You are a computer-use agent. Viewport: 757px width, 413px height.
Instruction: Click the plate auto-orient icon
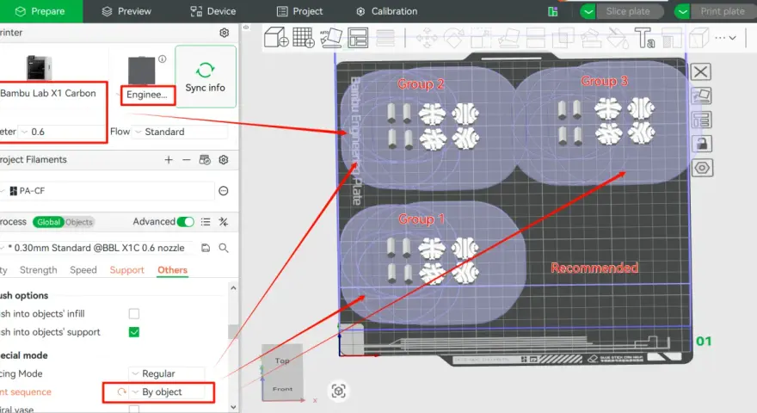(x=701, y=96)
